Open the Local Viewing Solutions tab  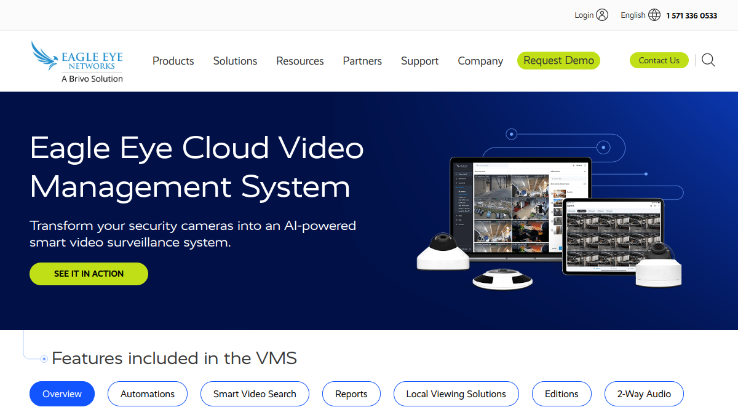(x=456, y=394)
